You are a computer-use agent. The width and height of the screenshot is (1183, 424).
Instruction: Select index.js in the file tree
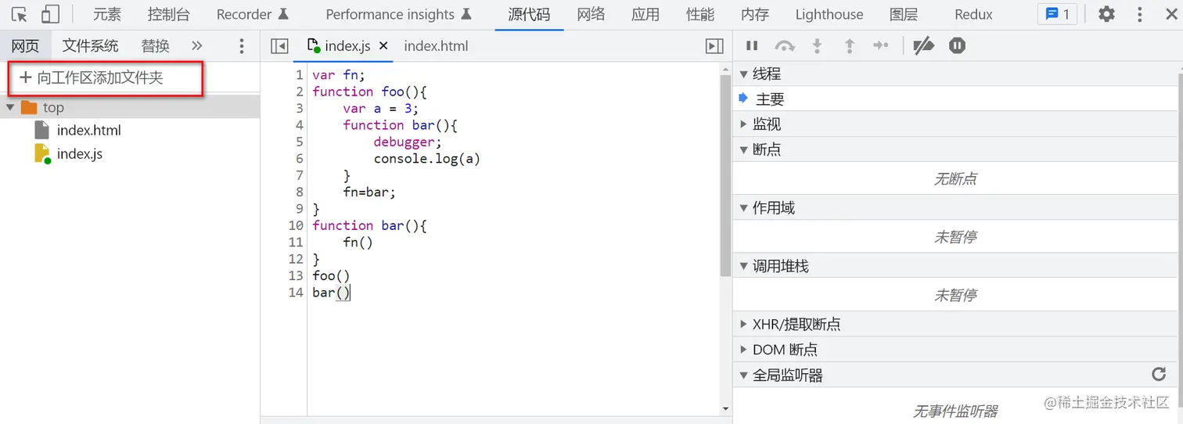(x=79, y=154)
